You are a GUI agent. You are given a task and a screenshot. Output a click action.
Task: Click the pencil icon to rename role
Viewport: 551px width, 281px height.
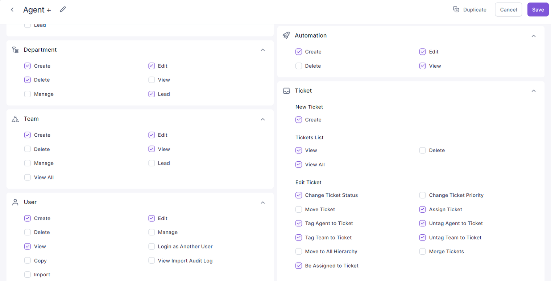tap(63, 9)
